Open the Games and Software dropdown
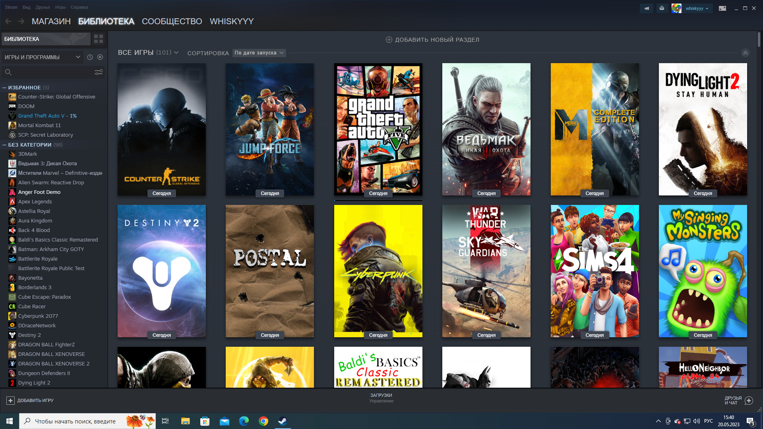The width and height of the screenshot is (763, 429). pyautogui.click(x=43, y=57)
